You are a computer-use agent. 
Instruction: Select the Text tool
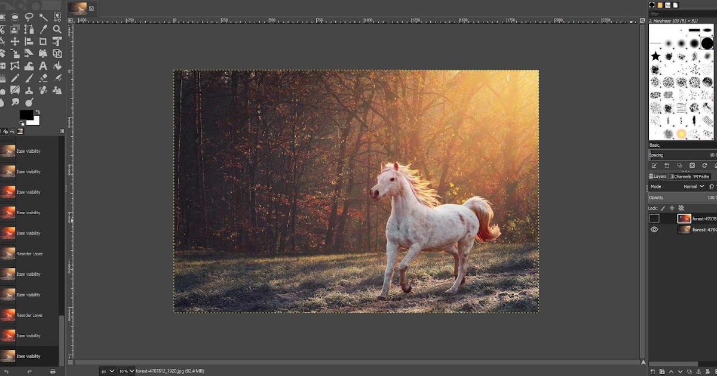[43, 66]
